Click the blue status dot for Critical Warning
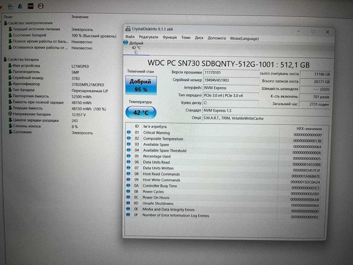Viewport: 353px width, 265px height. click(129, 132)
